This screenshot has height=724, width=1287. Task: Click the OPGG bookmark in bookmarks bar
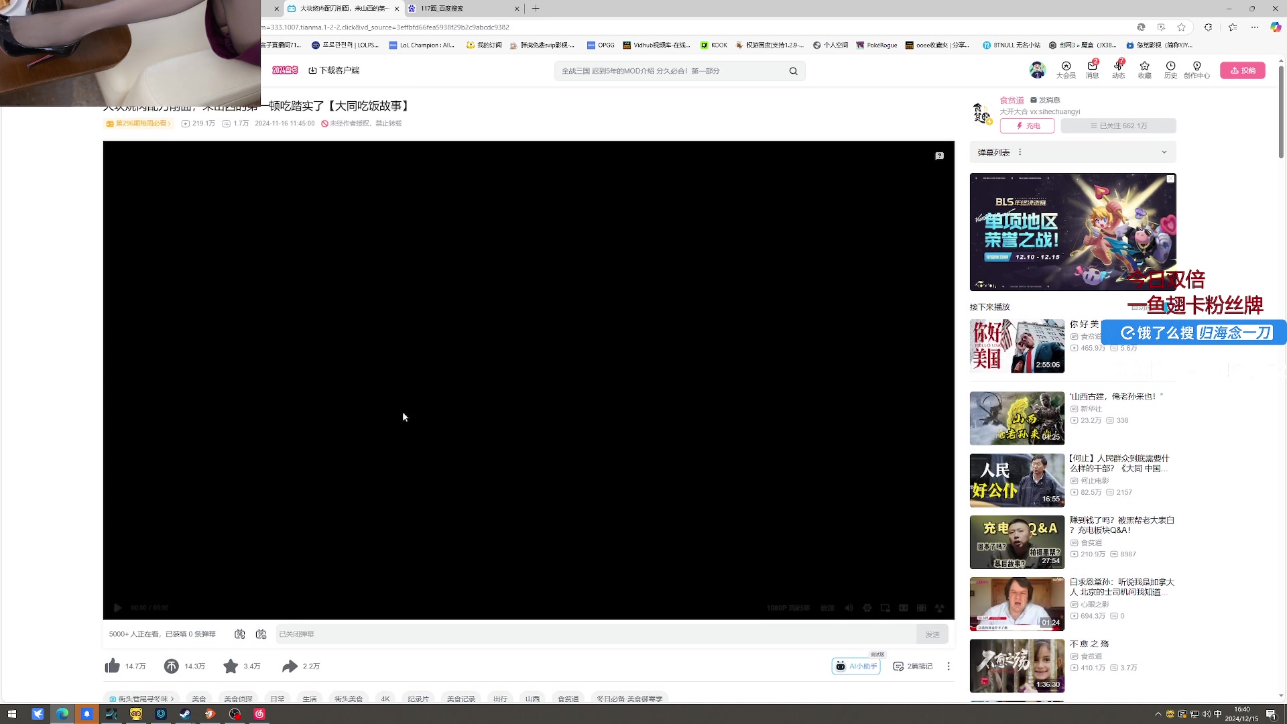(601, 45)
